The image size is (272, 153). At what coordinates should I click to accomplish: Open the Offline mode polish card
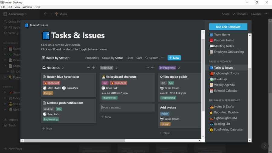click(180, 87)
